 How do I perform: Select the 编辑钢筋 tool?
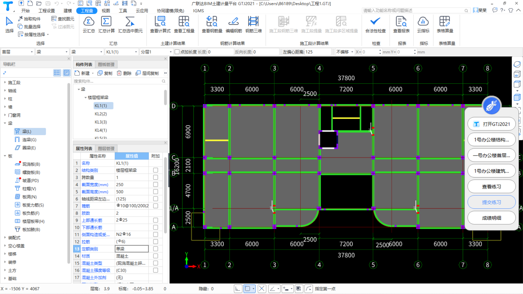click(x=234, y=24)
